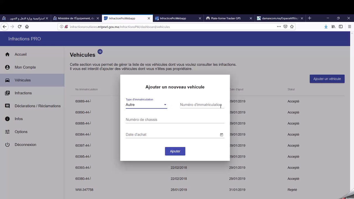Open the Firefox hamburger menu

tap(350, 27)
